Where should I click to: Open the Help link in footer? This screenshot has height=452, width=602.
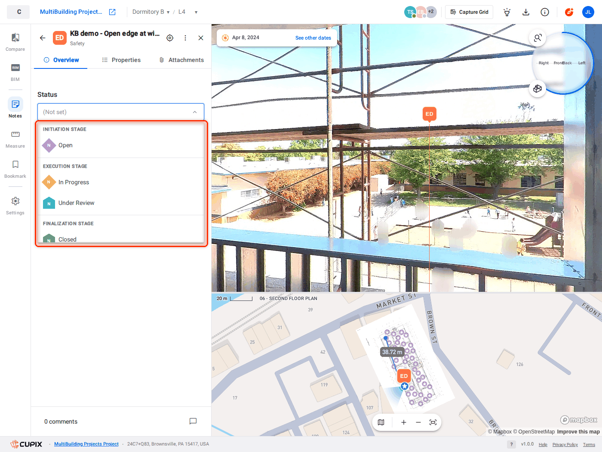[x=543, y=445]
